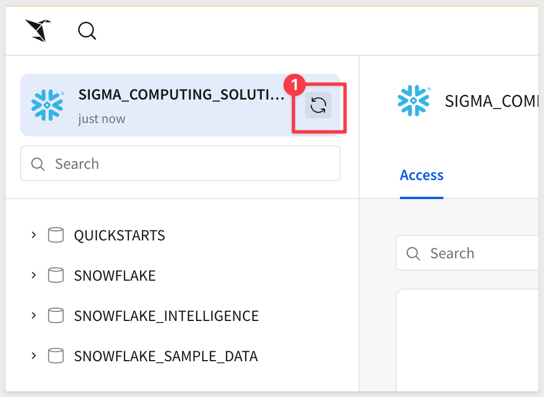Screen dimensions: 544x397
Task: Click the refresh connection sync icon
Action: click(x=318, y=105)
